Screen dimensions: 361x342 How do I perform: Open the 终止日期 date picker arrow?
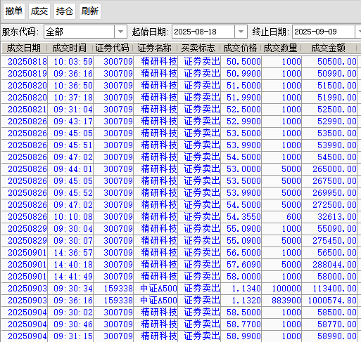coord(359,32)
